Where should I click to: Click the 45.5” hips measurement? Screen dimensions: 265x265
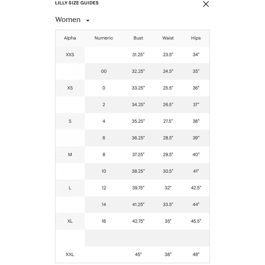pos(196,221)
